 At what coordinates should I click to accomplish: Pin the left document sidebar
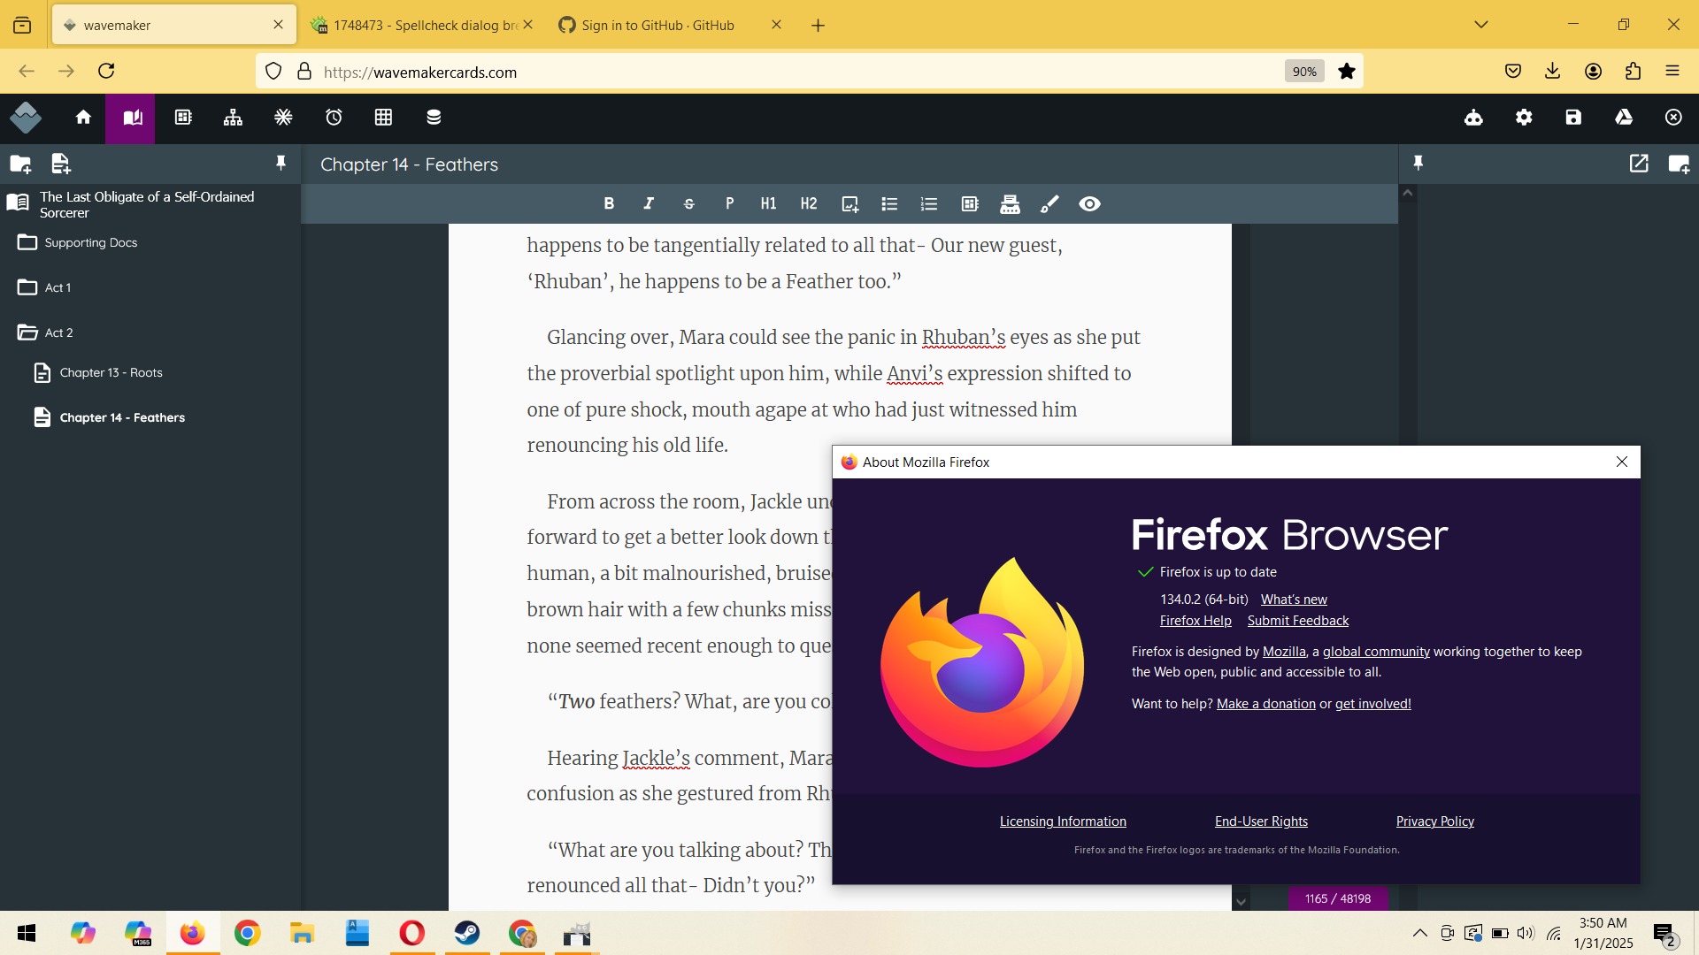click(x=281, y=163)
